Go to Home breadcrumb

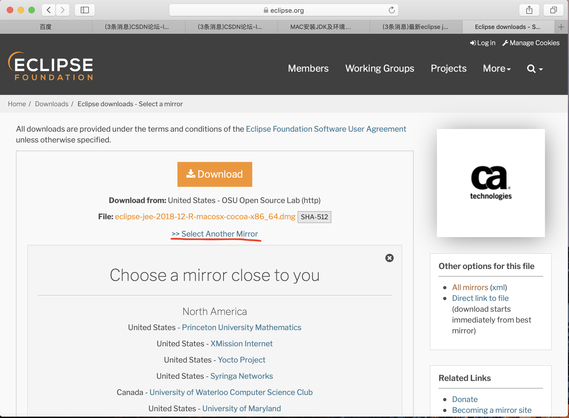17,104
